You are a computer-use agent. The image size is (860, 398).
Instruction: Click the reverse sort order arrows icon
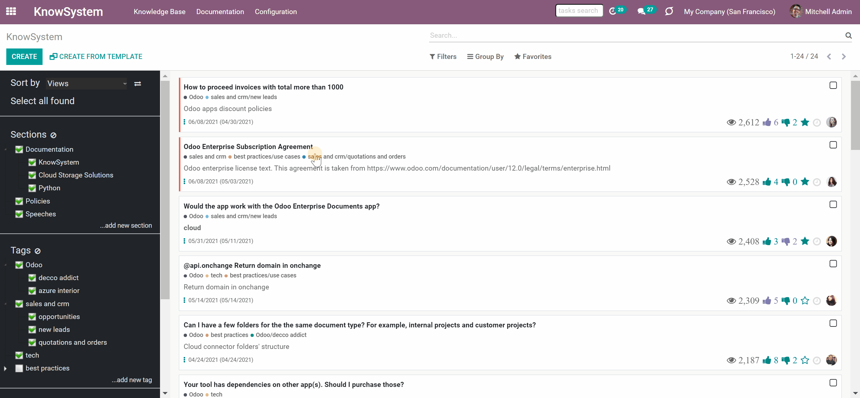point(138,84)
